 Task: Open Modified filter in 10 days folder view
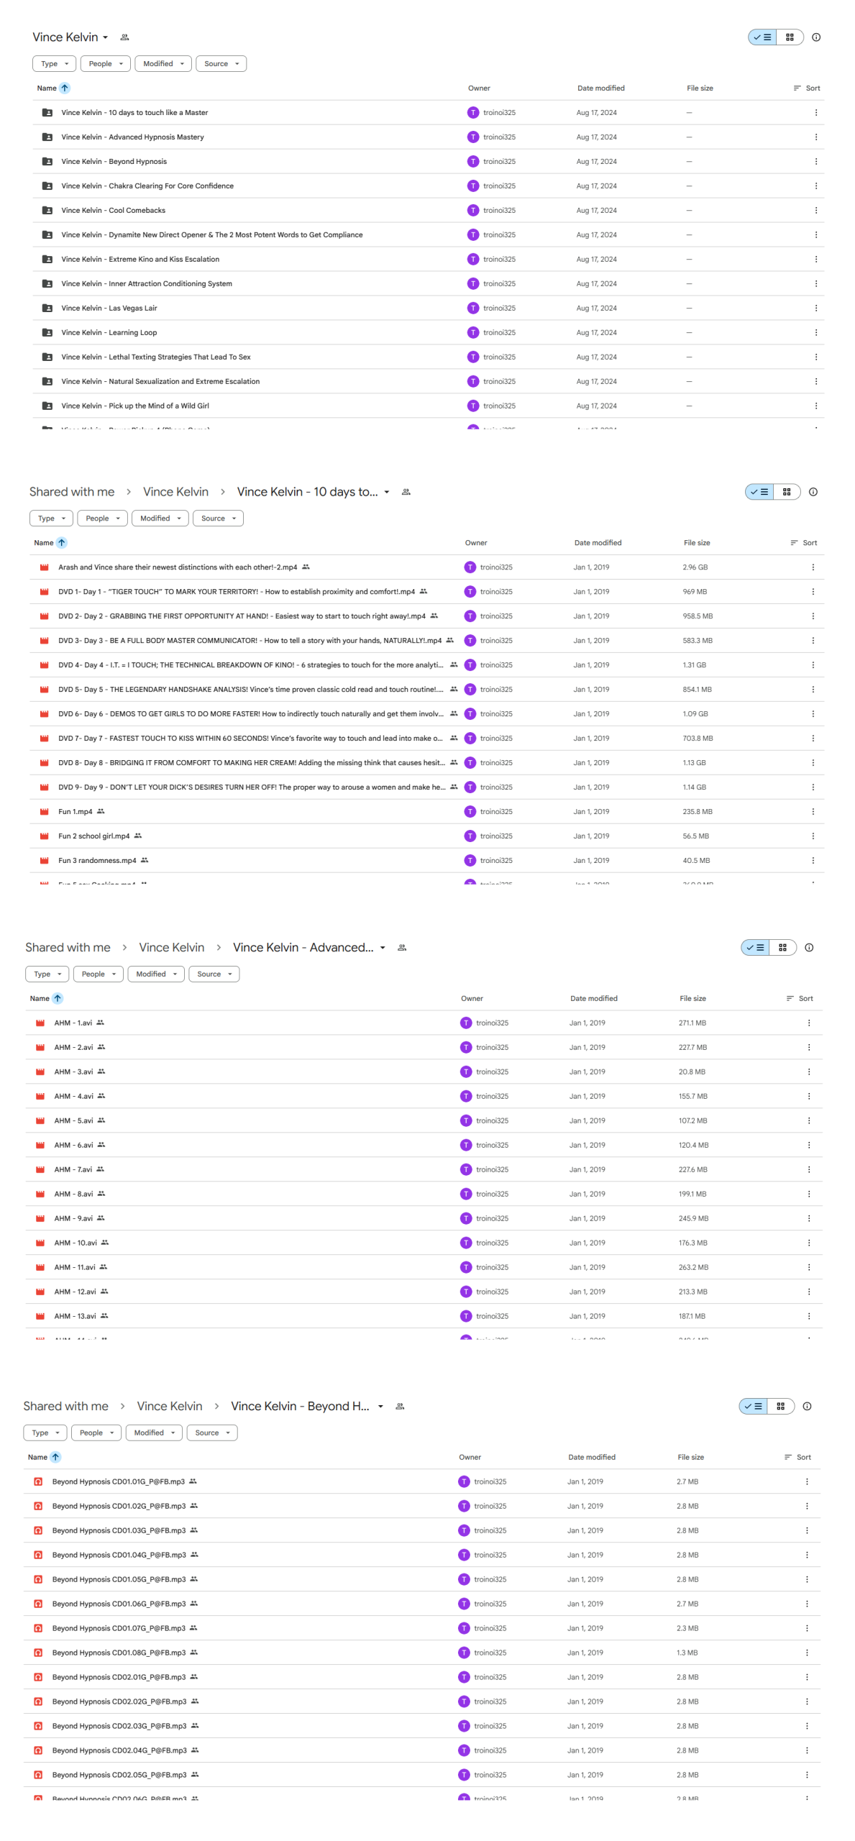point(160,519)
